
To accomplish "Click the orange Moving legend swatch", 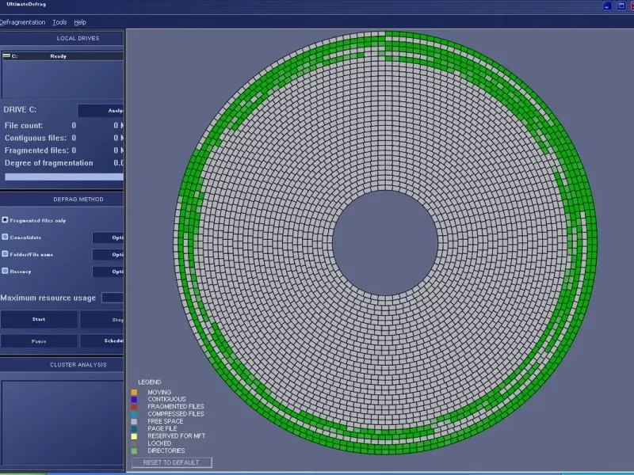I will pyautogui.click(x=134, y=392).
